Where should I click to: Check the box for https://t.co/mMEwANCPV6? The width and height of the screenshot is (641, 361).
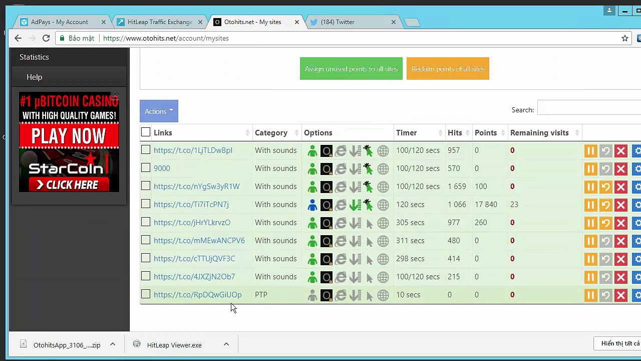pyautogui.click(x=146, y=240)
